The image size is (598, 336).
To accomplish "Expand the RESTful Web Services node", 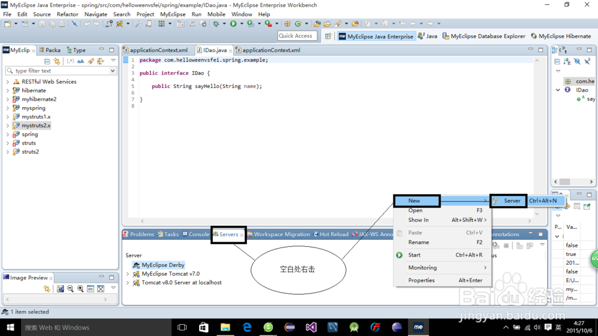I will pos(8,82).
